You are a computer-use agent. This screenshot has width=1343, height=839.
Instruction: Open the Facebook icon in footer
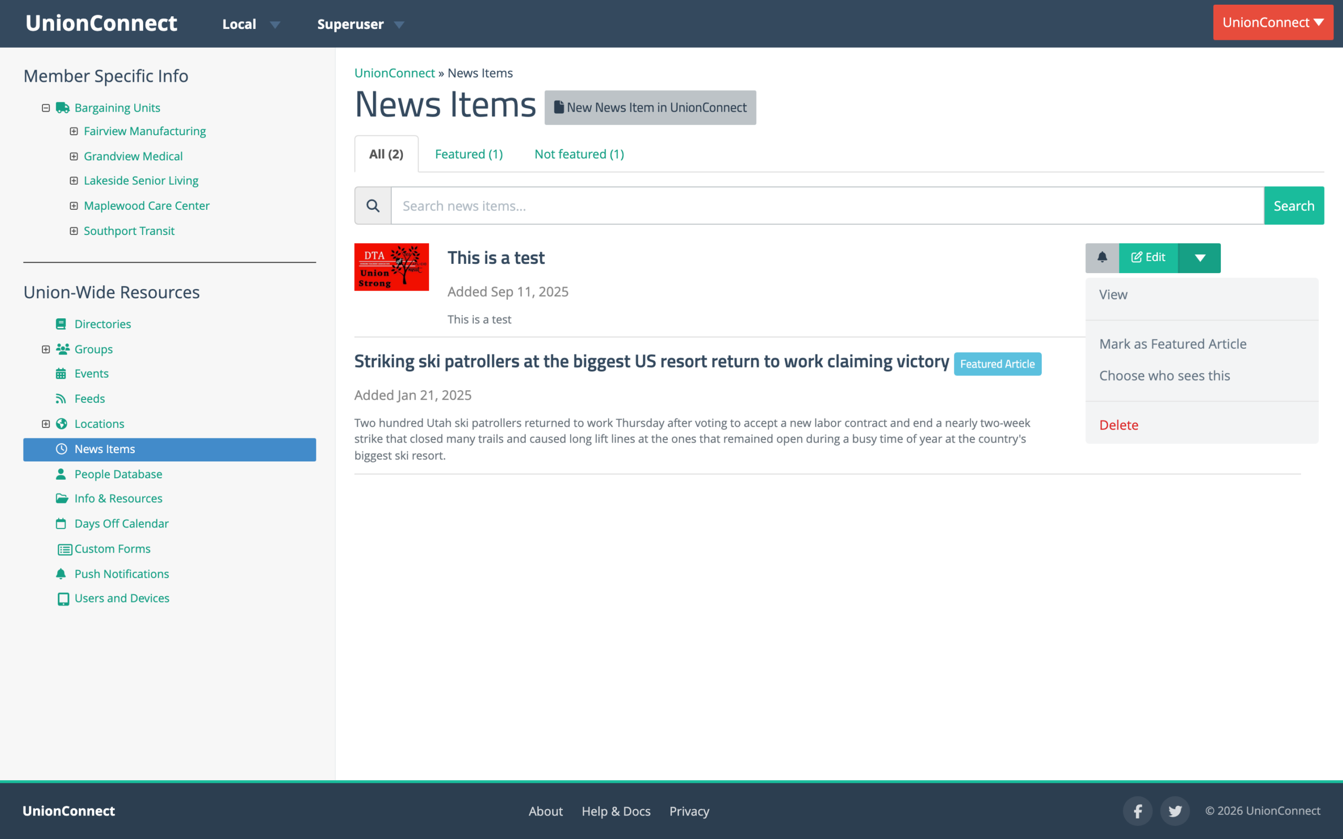click(x=1138, y=811)
